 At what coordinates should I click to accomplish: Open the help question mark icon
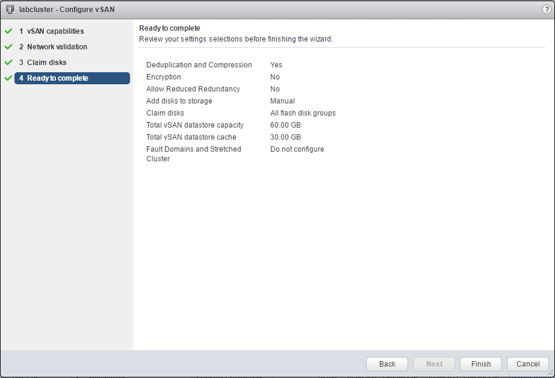tap(547, 10)
